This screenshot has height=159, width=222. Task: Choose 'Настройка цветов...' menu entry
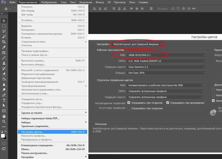click(x=52, y=132)
